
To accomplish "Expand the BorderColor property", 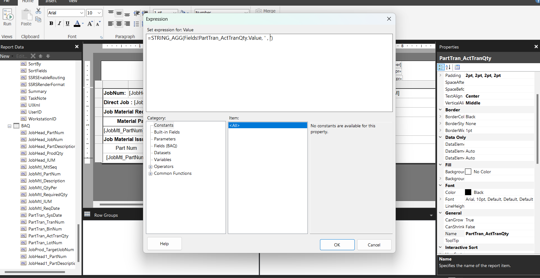I will (x=440, y=117).
